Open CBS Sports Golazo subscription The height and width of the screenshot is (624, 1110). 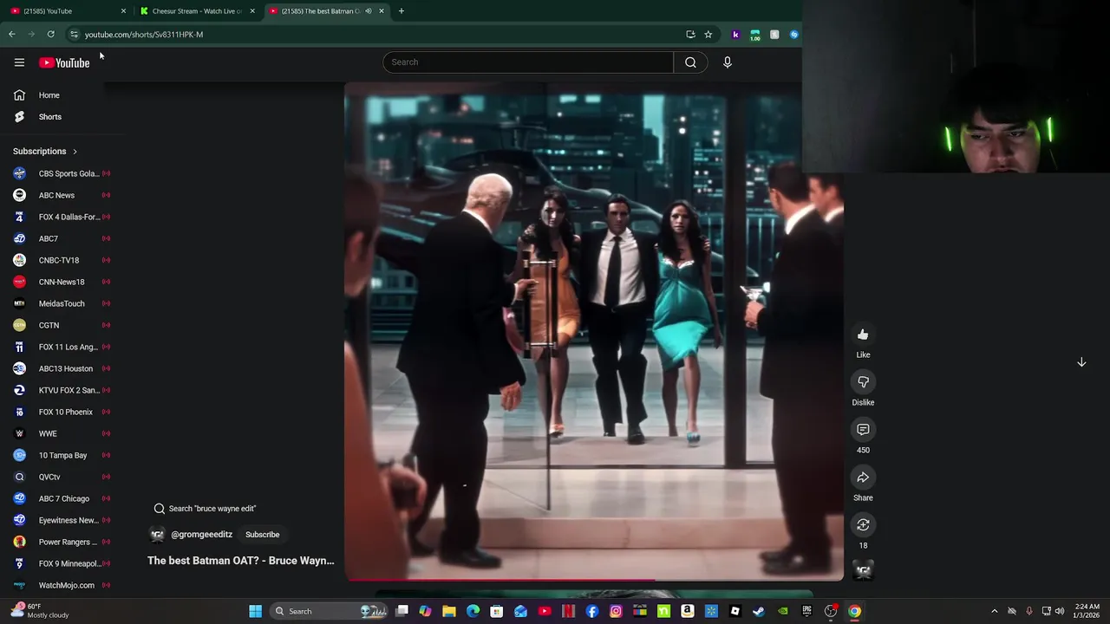pos(61,173)
